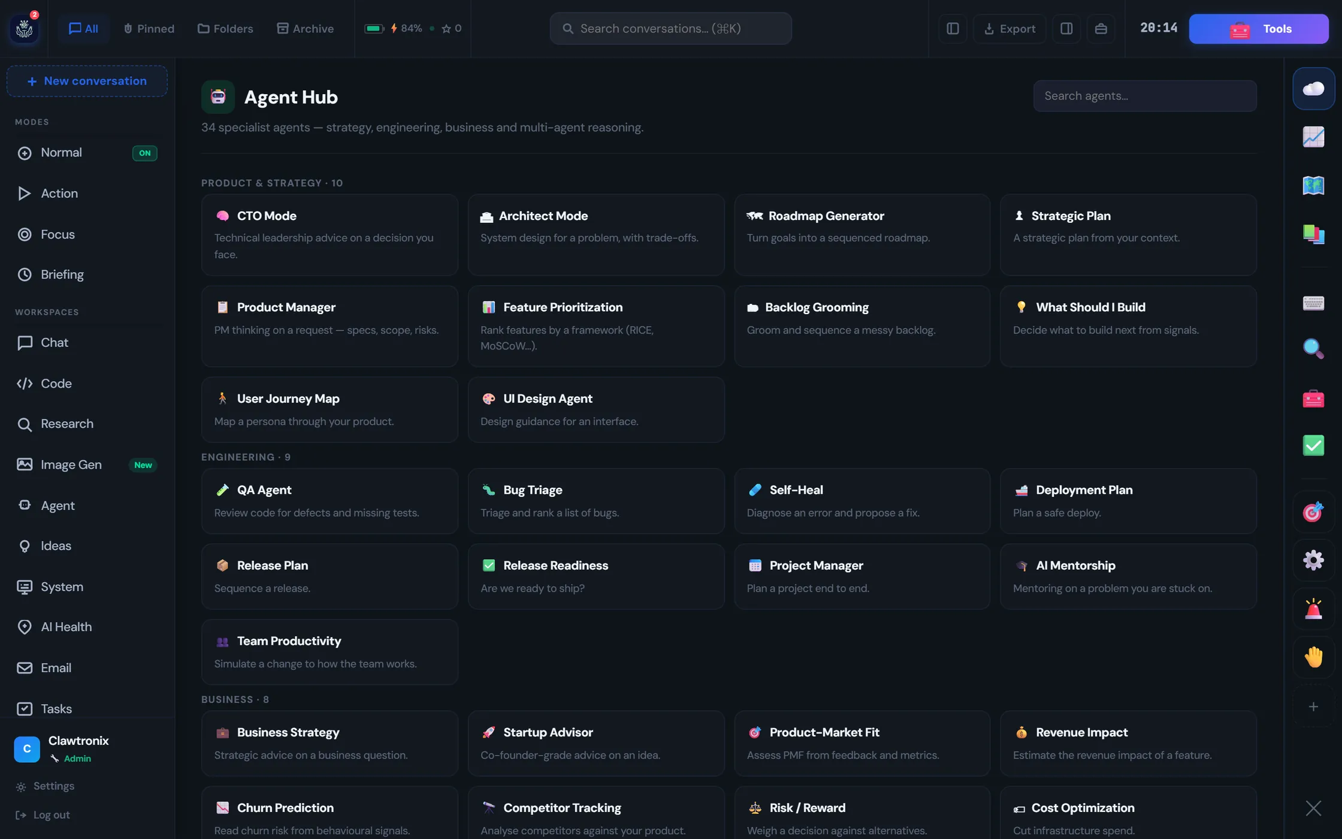1342x839 pixels.
Task: Click the red siren alarm icon
Action: coord(1313,609)
